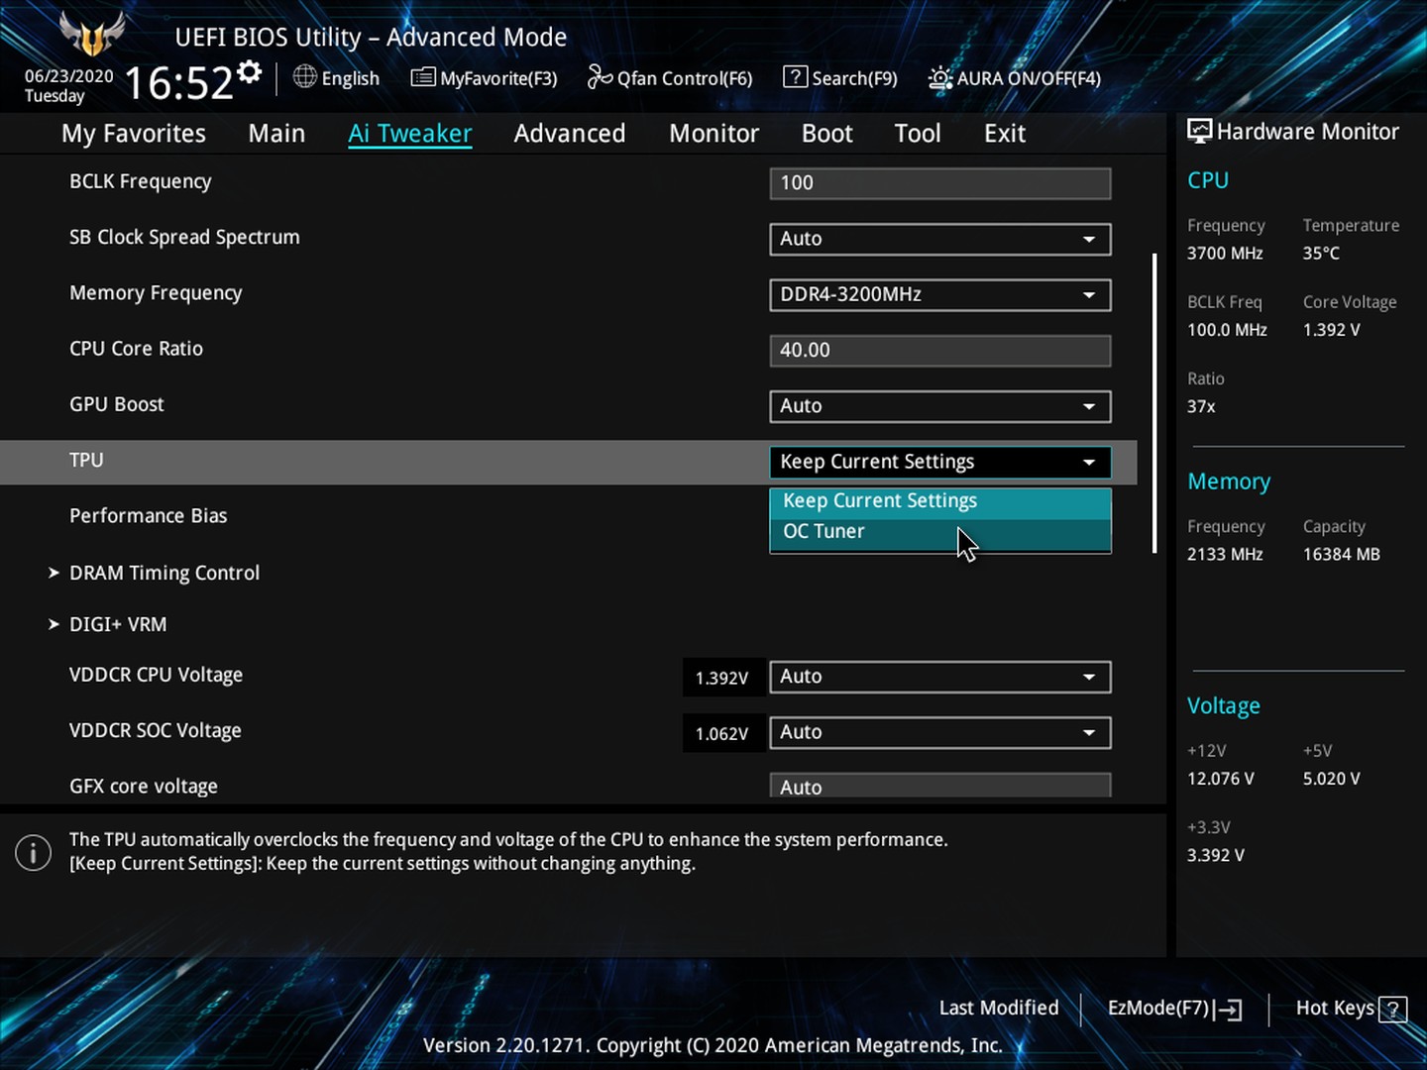1427x1070 pixels.
Task: Open the date and time settings gear
Action: (x=250, y=71)
